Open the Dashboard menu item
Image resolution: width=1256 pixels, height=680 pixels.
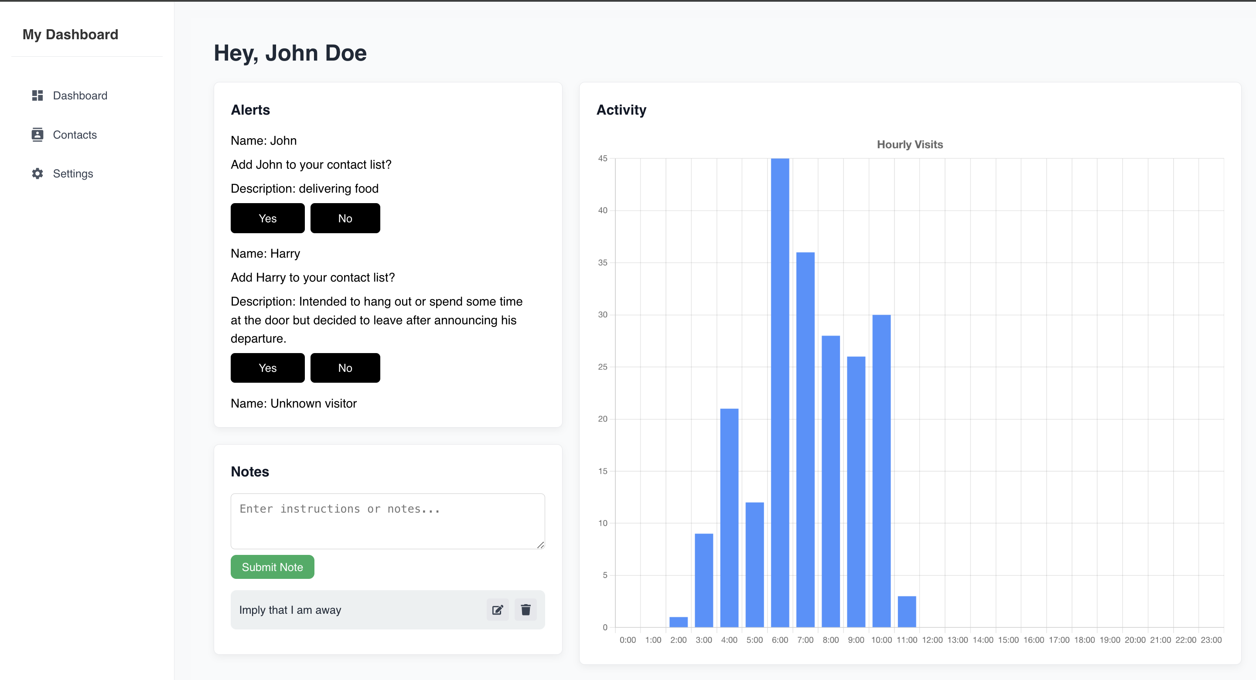(x=80, y=95)
